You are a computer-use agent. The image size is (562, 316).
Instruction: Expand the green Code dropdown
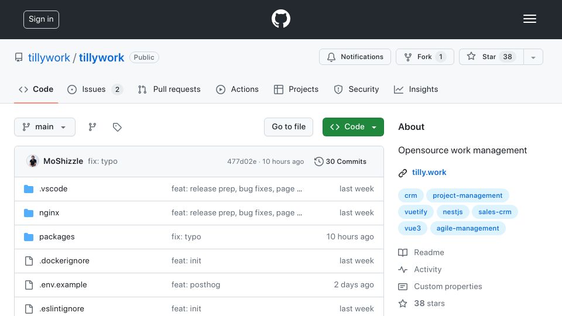tap(353, 127)
